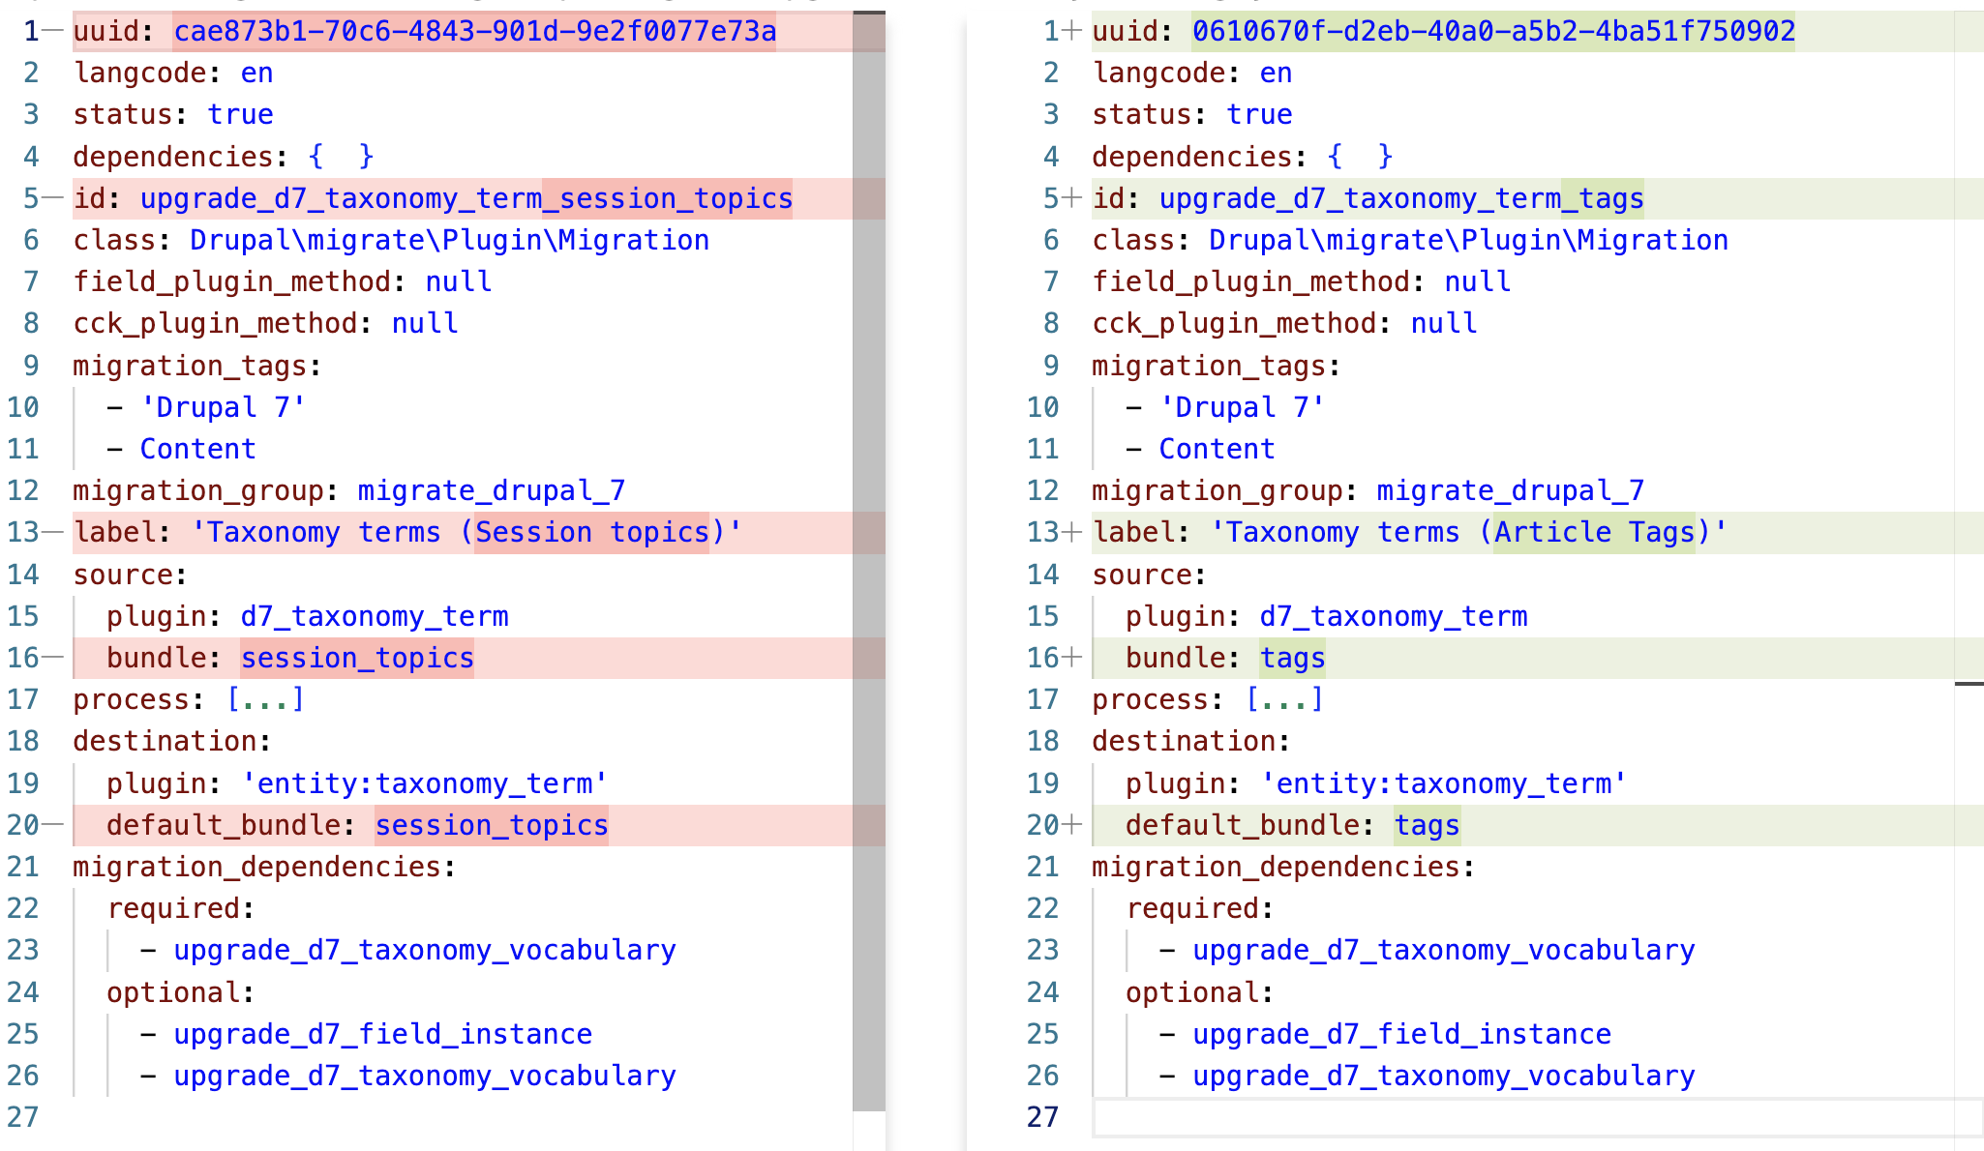Click the minus marker on left default_bundle line 20

pos(54,825)
